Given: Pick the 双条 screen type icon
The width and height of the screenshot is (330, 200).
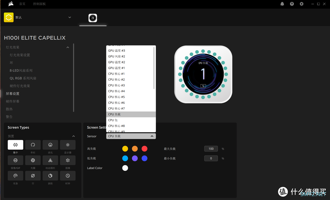Looking at the screenshot, I should tap(15, 176).
